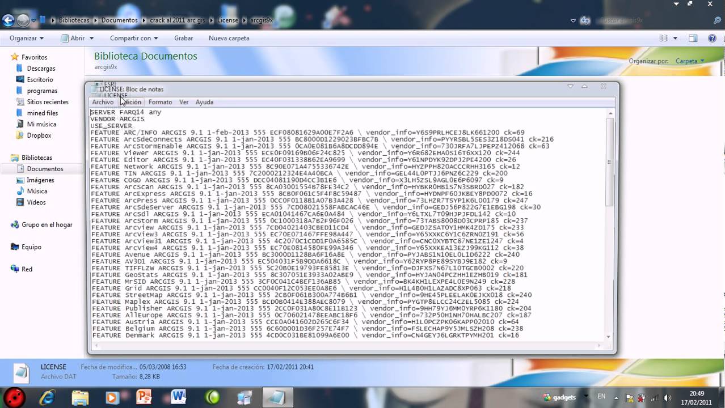The height and width of the screenshot is (408, 725).
Task: Open PowerPoint from the taskbar
Action: pos(144,397)
